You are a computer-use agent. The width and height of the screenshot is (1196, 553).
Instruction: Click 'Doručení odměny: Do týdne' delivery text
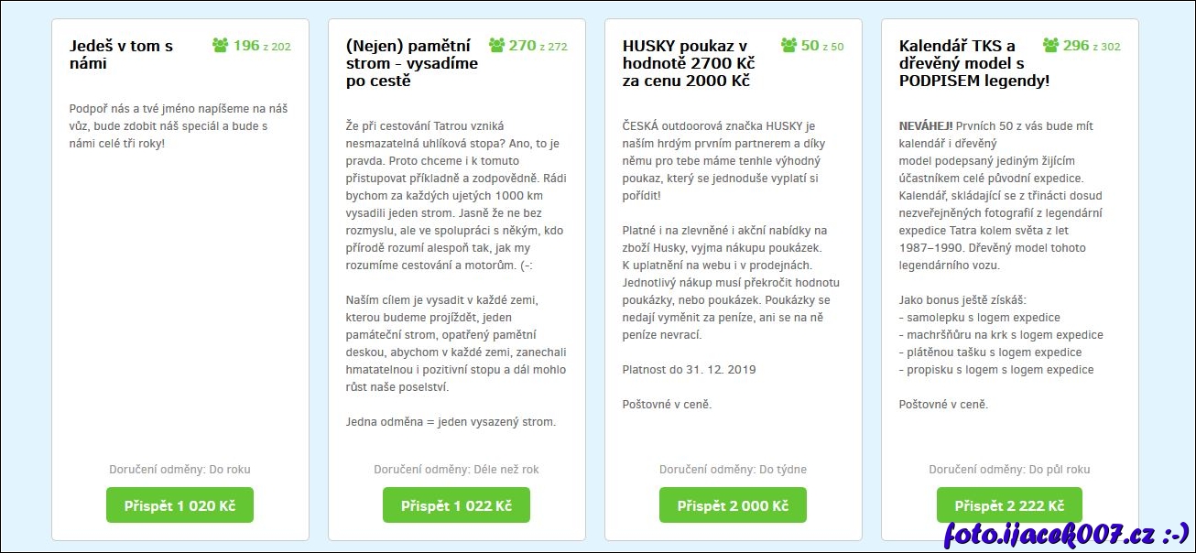coord(733,470)
